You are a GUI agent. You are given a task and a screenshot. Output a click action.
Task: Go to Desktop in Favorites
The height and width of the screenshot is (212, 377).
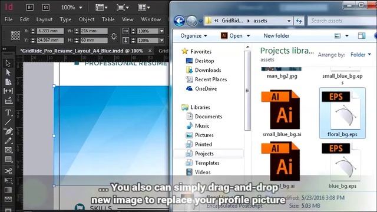tap(204, 61)
